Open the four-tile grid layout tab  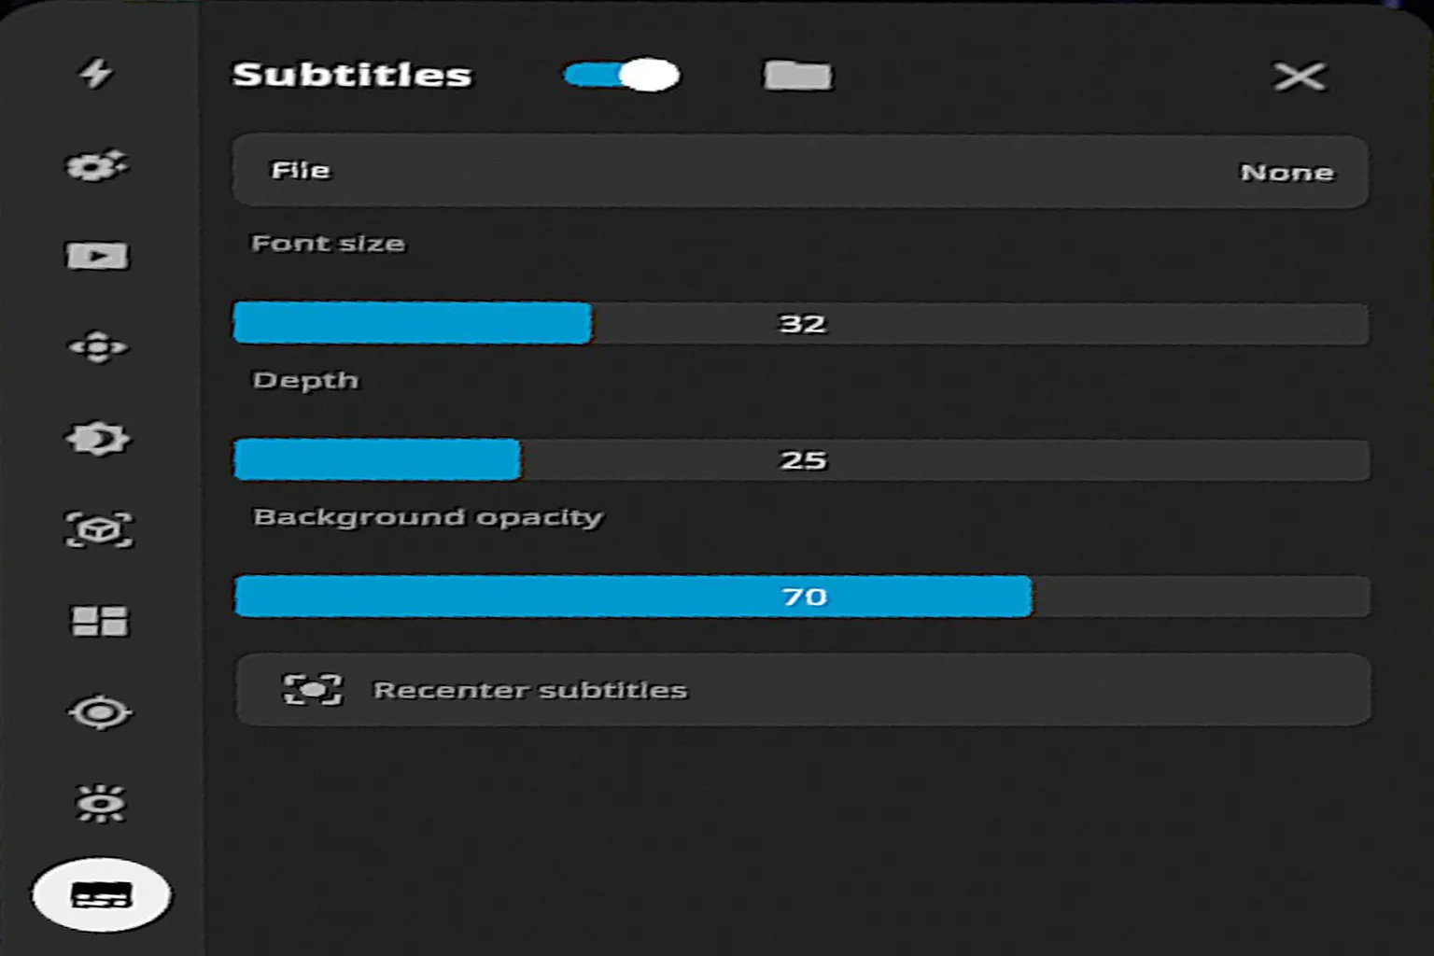(100, 621)
